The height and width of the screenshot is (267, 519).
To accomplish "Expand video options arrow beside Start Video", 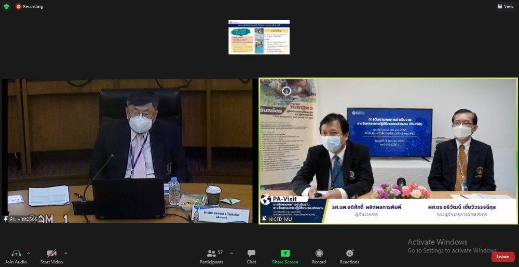I will click(65, 253).
